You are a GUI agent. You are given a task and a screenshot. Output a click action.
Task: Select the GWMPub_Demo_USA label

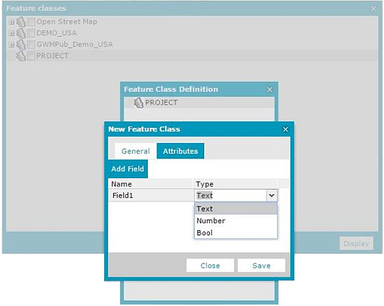pyautogui.click(x=75, y=45)
